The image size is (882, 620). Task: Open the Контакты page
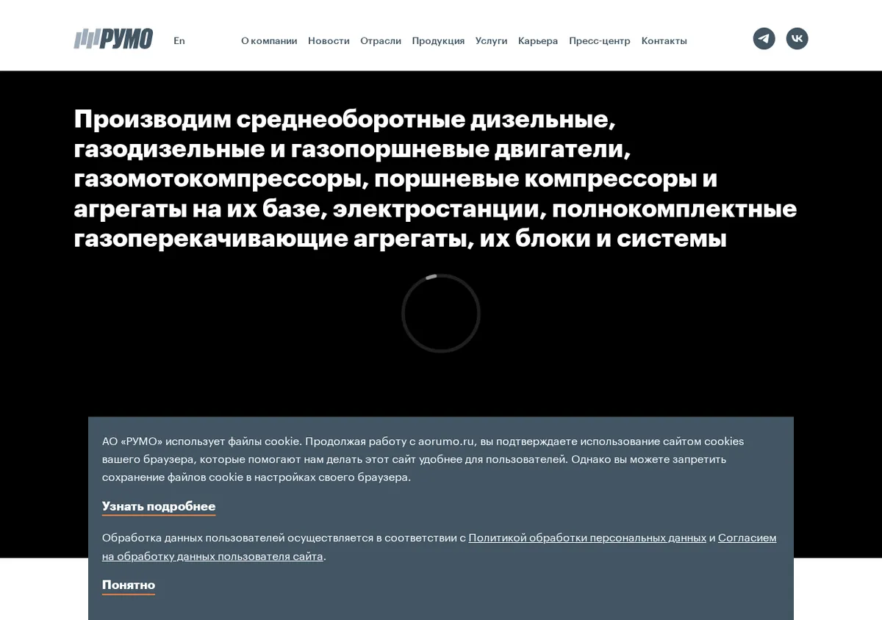click(664, 41)
